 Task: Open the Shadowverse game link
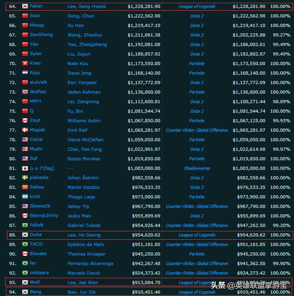pos(197,168)
